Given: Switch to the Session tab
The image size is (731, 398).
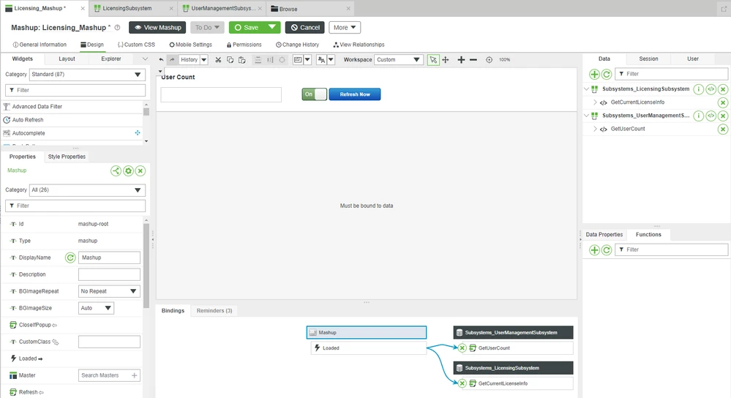Looking at the screenshot, I should (x=648, y=59).
